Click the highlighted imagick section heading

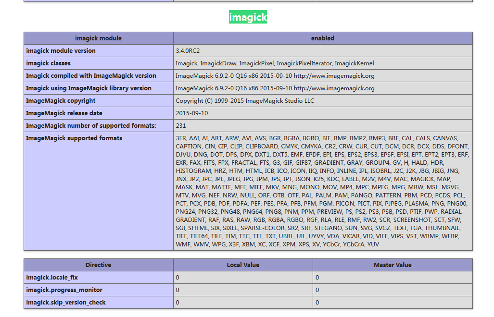pos(248,17)
